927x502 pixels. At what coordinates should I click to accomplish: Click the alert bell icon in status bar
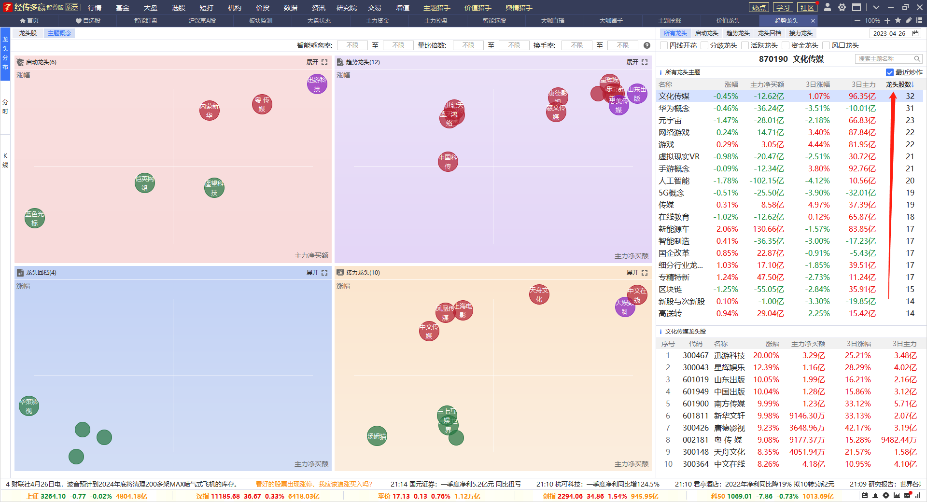pyautogui.click(x=875, y=496)
